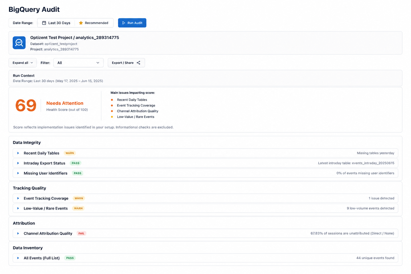411x274 pixels.
Task: Expand the Recent Daily Tables row arrow
Action: tap(18, 153)
